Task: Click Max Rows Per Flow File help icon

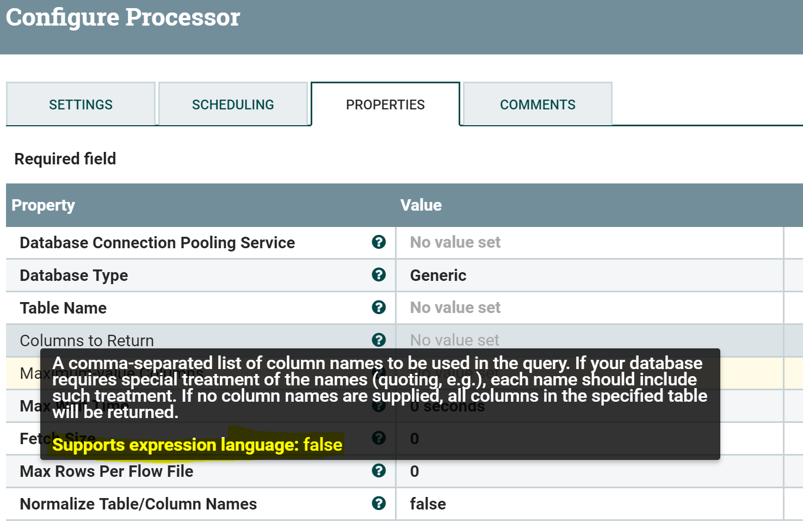Action: click(x=379, y=471)
